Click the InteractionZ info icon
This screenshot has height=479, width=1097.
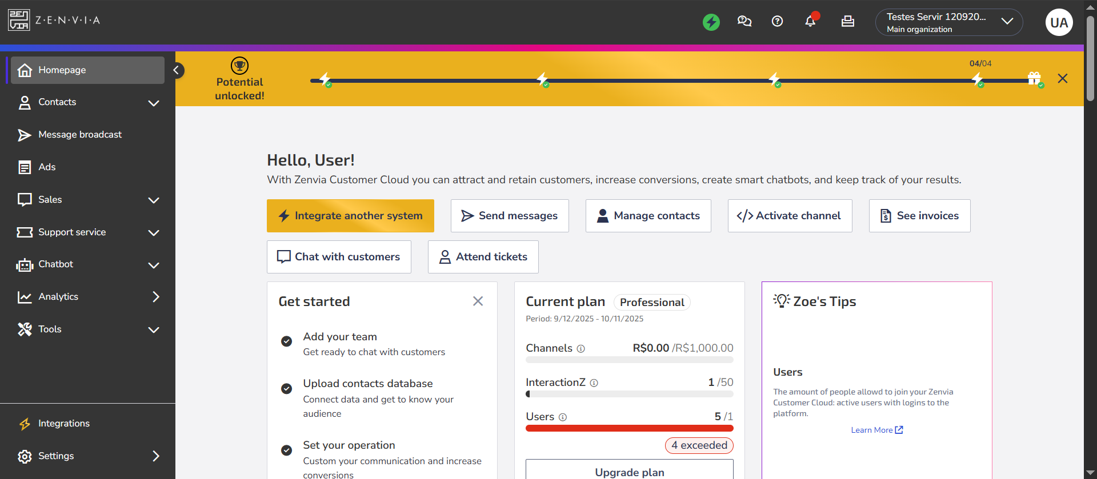tap(594, 383)
